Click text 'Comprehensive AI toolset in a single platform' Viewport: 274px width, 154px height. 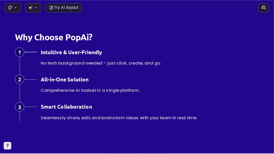coord(90,90)
